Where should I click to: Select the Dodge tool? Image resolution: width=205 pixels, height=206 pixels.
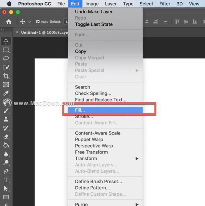pos(6,163)
